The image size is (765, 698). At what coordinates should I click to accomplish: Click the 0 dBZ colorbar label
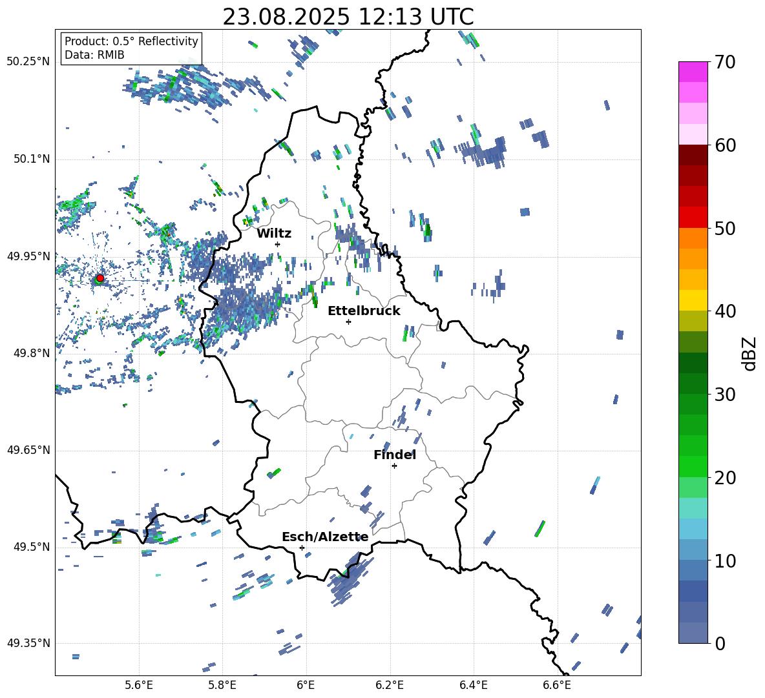coord(720,643)
